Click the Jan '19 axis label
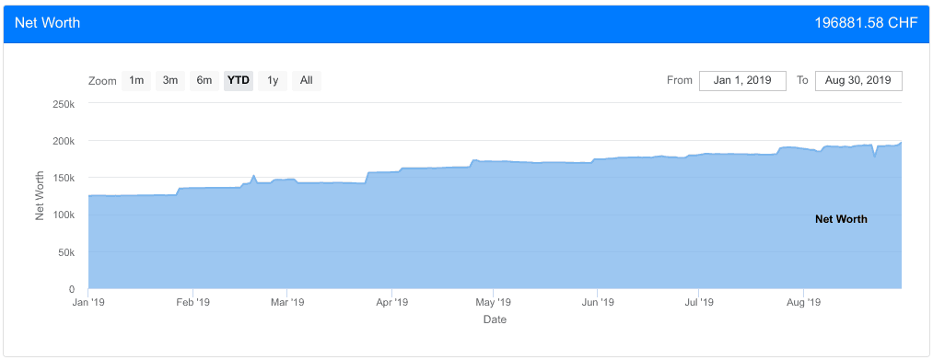Image resolution: width=933 pixels, height=360 pixels. (88, 302)
